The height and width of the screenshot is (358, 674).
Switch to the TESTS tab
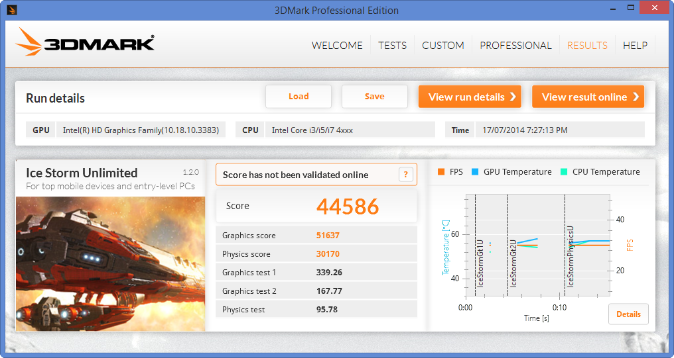[392, 46]
